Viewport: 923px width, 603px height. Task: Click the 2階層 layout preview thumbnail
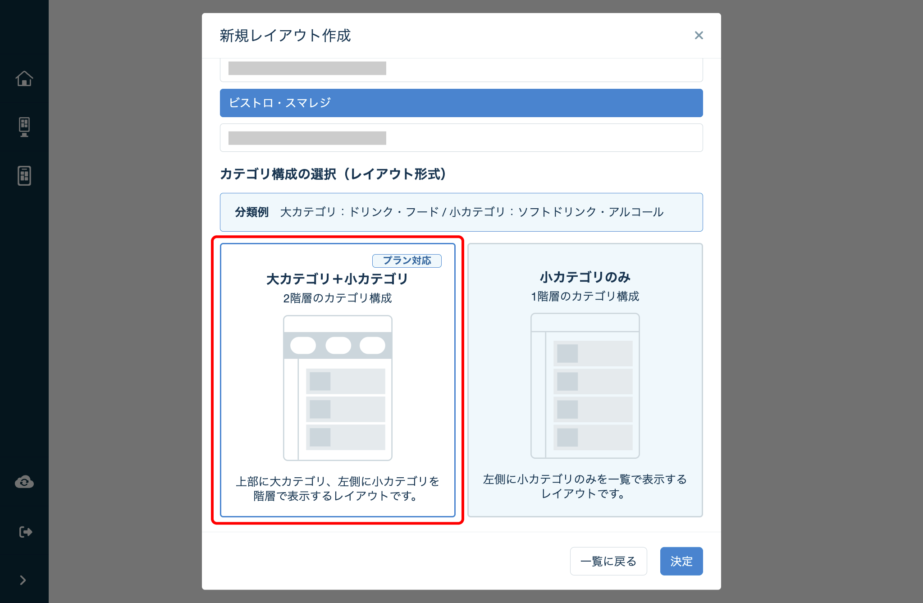338,388
